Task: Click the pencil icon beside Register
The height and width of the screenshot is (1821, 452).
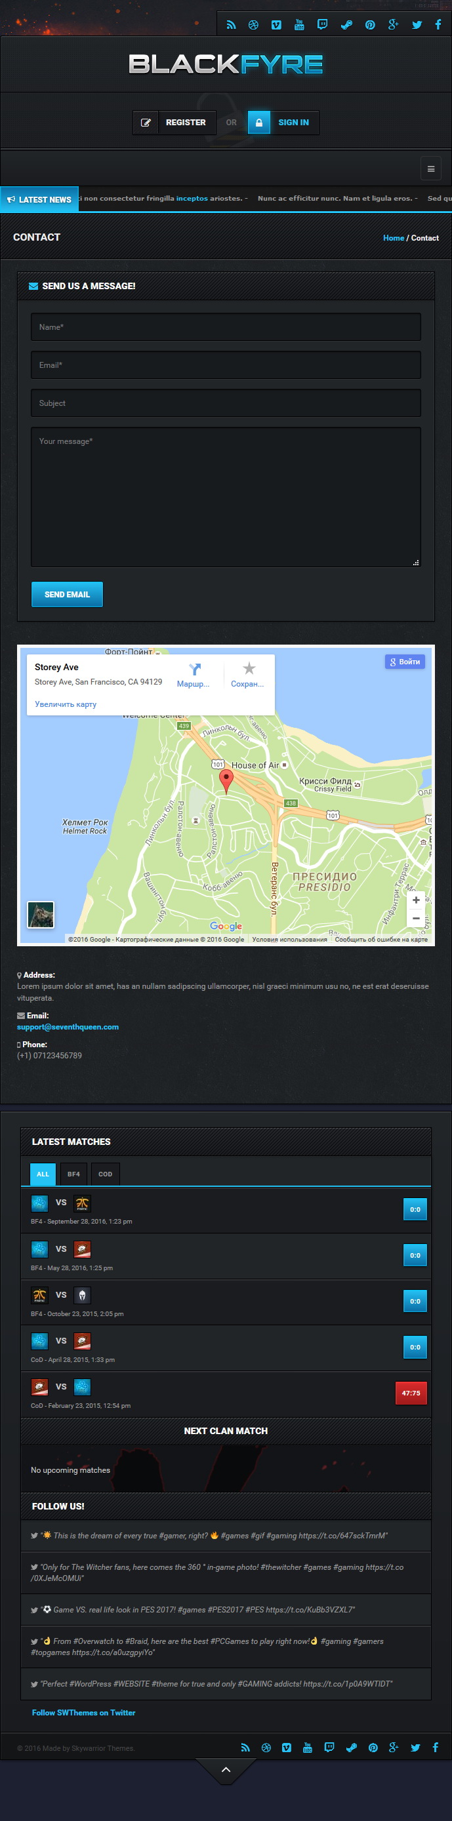Action: coord(146,122)
